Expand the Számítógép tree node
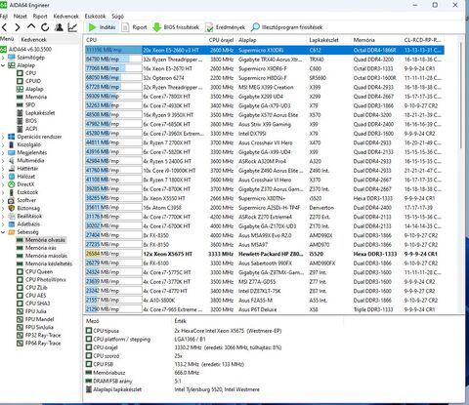The height and width of the screenshot is (405, 469). pyautogui.click(x=3, y=58)
